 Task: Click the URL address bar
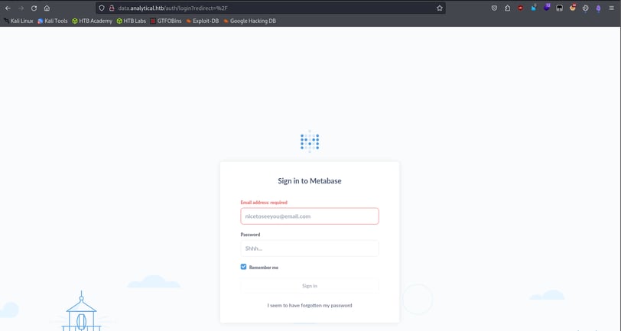coord(269,8)
